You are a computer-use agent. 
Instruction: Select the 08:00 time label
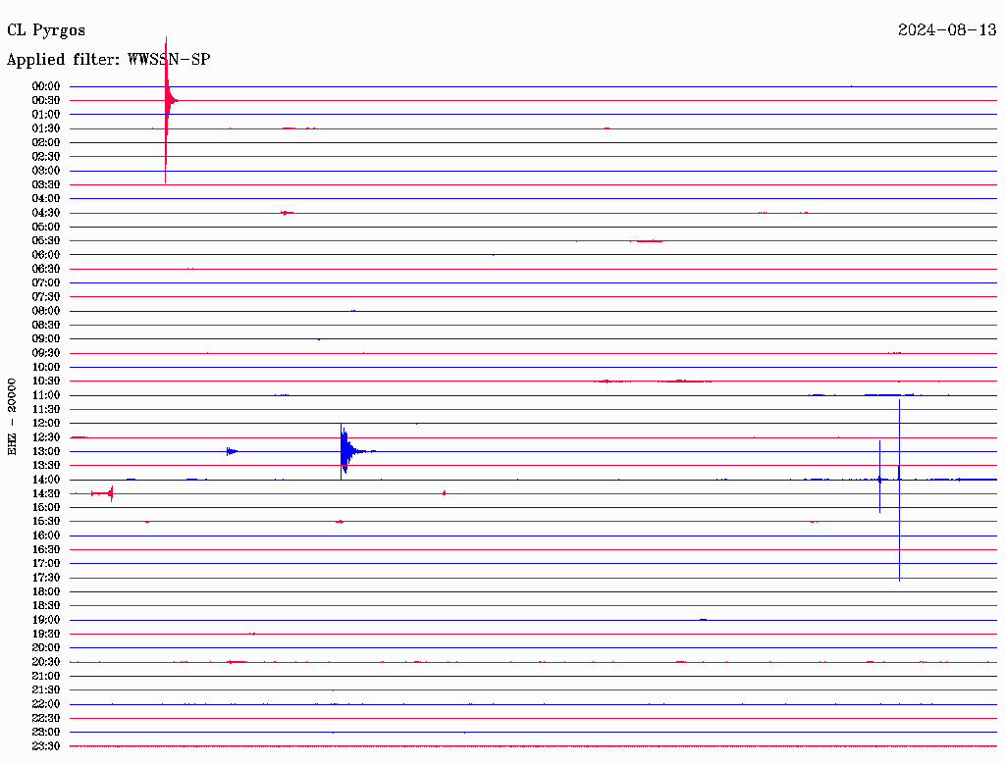pos(45,311)
